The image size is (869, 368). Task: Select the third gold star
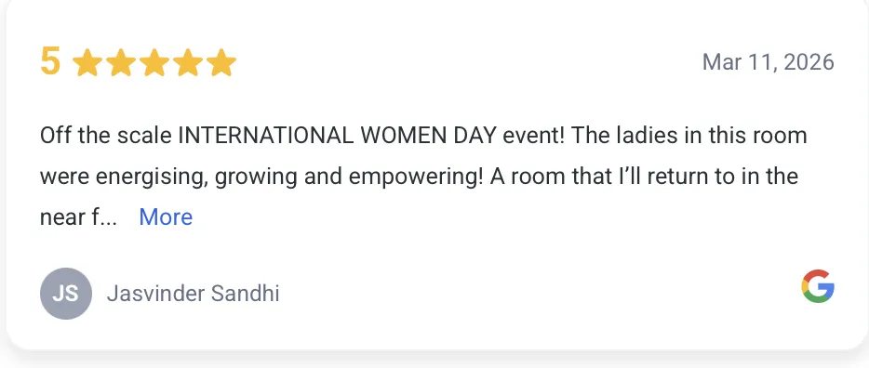[154, 62]
